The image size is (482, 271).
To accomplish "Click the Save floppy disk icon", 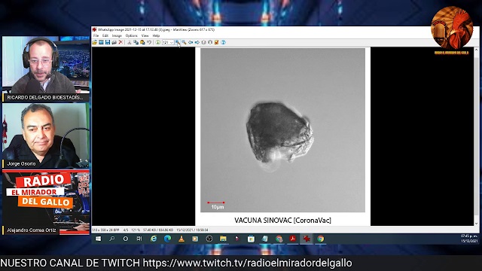I will pos(108,42).
